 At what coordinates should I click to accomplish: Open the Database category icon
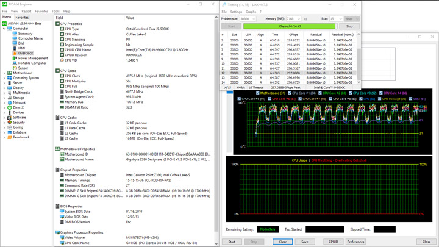click(10, 132)
